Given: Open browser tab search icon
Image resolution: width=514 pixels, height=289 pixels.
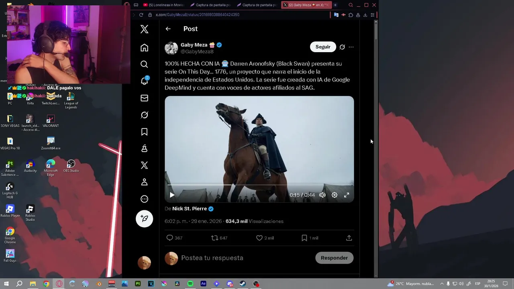Looking at the screenshot, I should tap(351, 5).
